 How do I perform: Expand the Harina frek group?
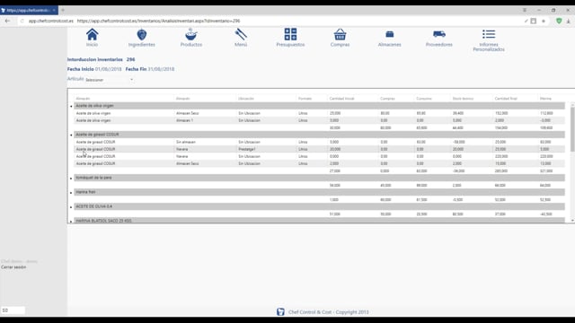tap(71, 192)
